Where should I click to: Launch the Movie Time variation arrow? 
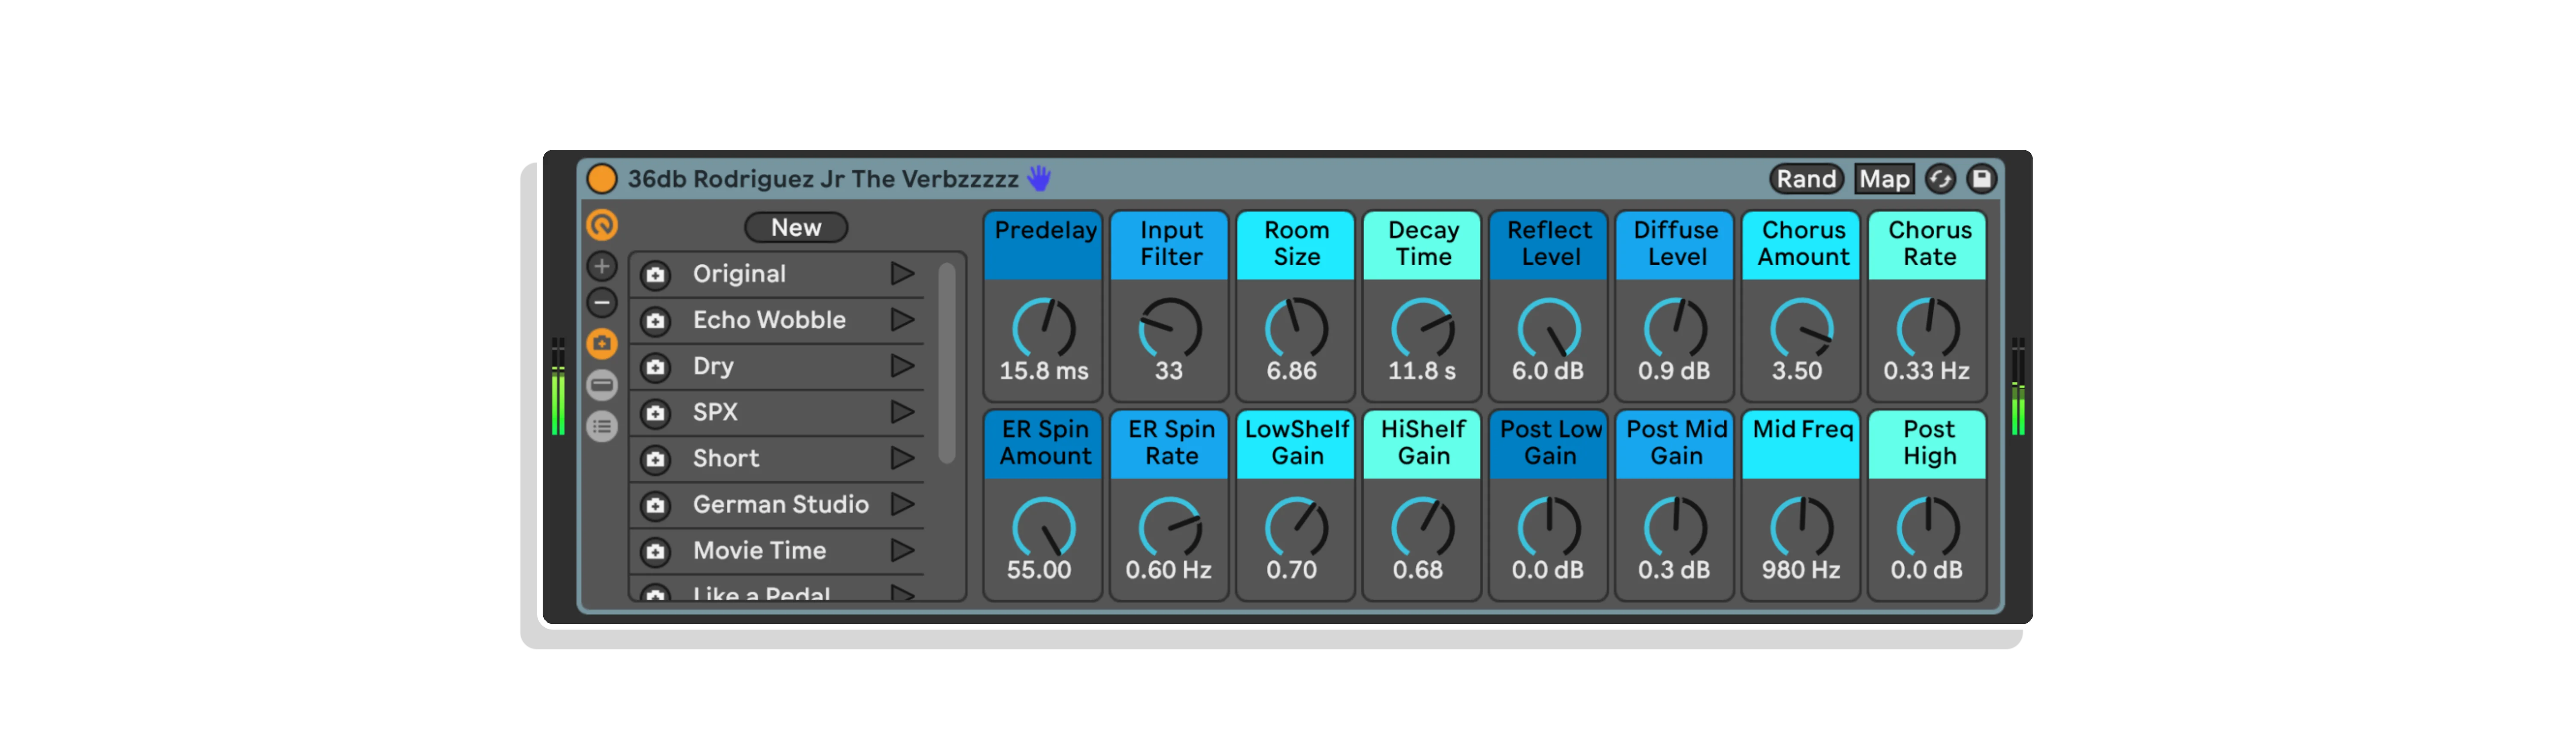pos(902,550)
